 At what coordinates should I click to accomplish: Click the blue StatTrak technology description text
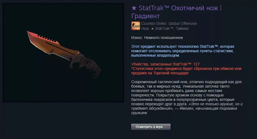183,51
